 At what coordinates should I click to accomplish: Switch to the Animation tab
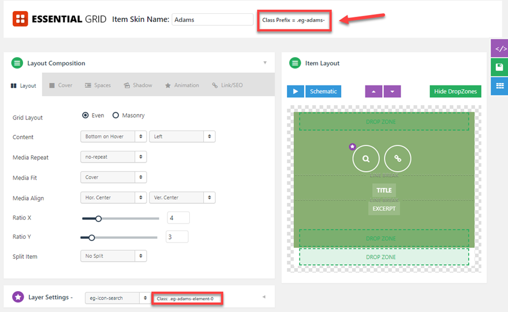182,86
